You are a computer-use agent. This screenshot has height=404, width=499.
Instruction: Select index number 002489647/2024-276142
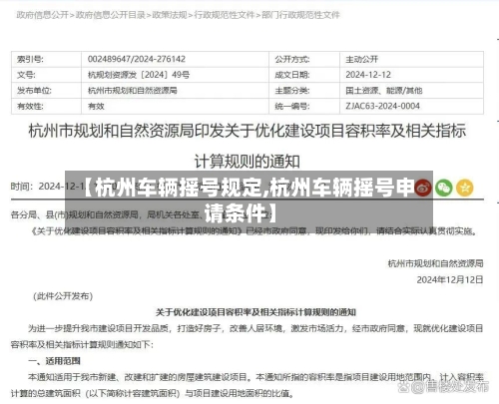(x=137, y=59)
